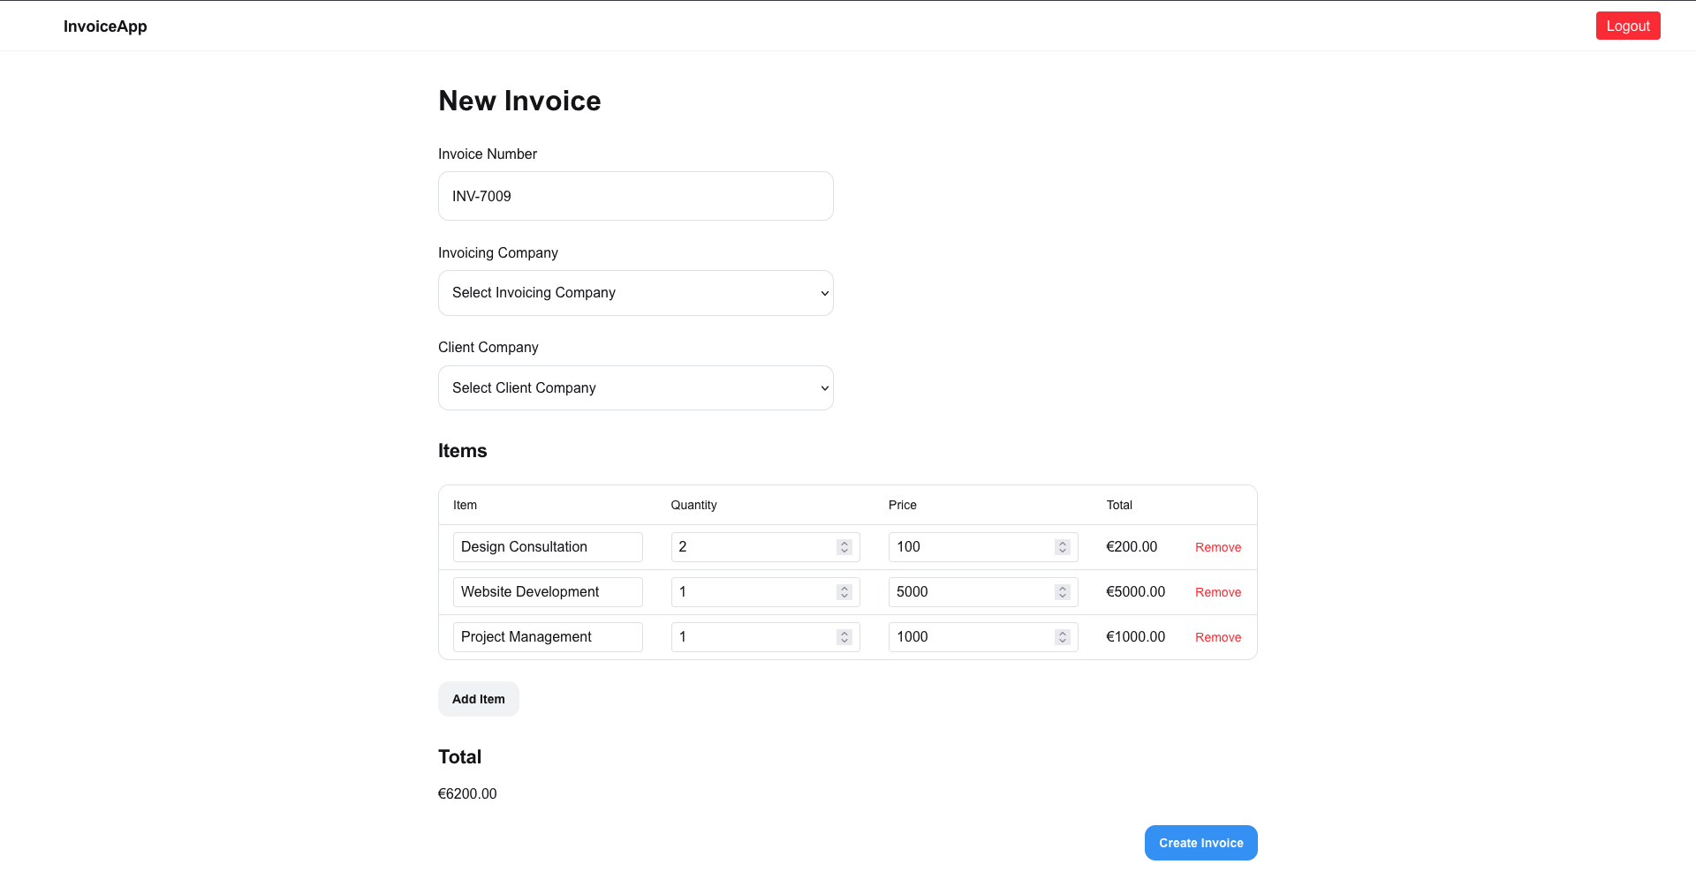Click the Website Development price stepper arrows
The height and width of the screenshot is (879, 1696).
point(1063,592)
